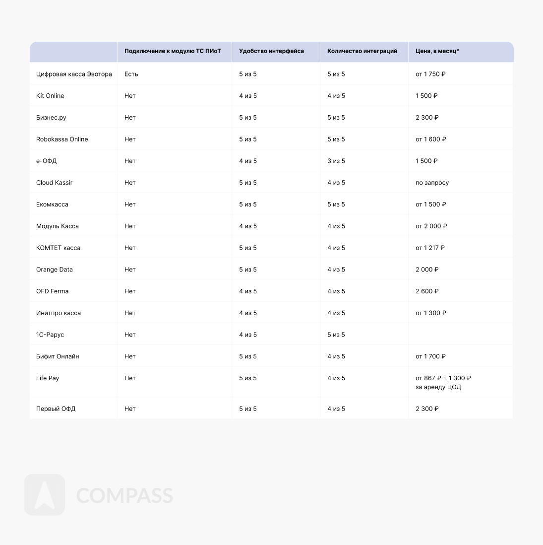
Task: Click the 'от 1 217 ₽' price
Action: point(430,248)
